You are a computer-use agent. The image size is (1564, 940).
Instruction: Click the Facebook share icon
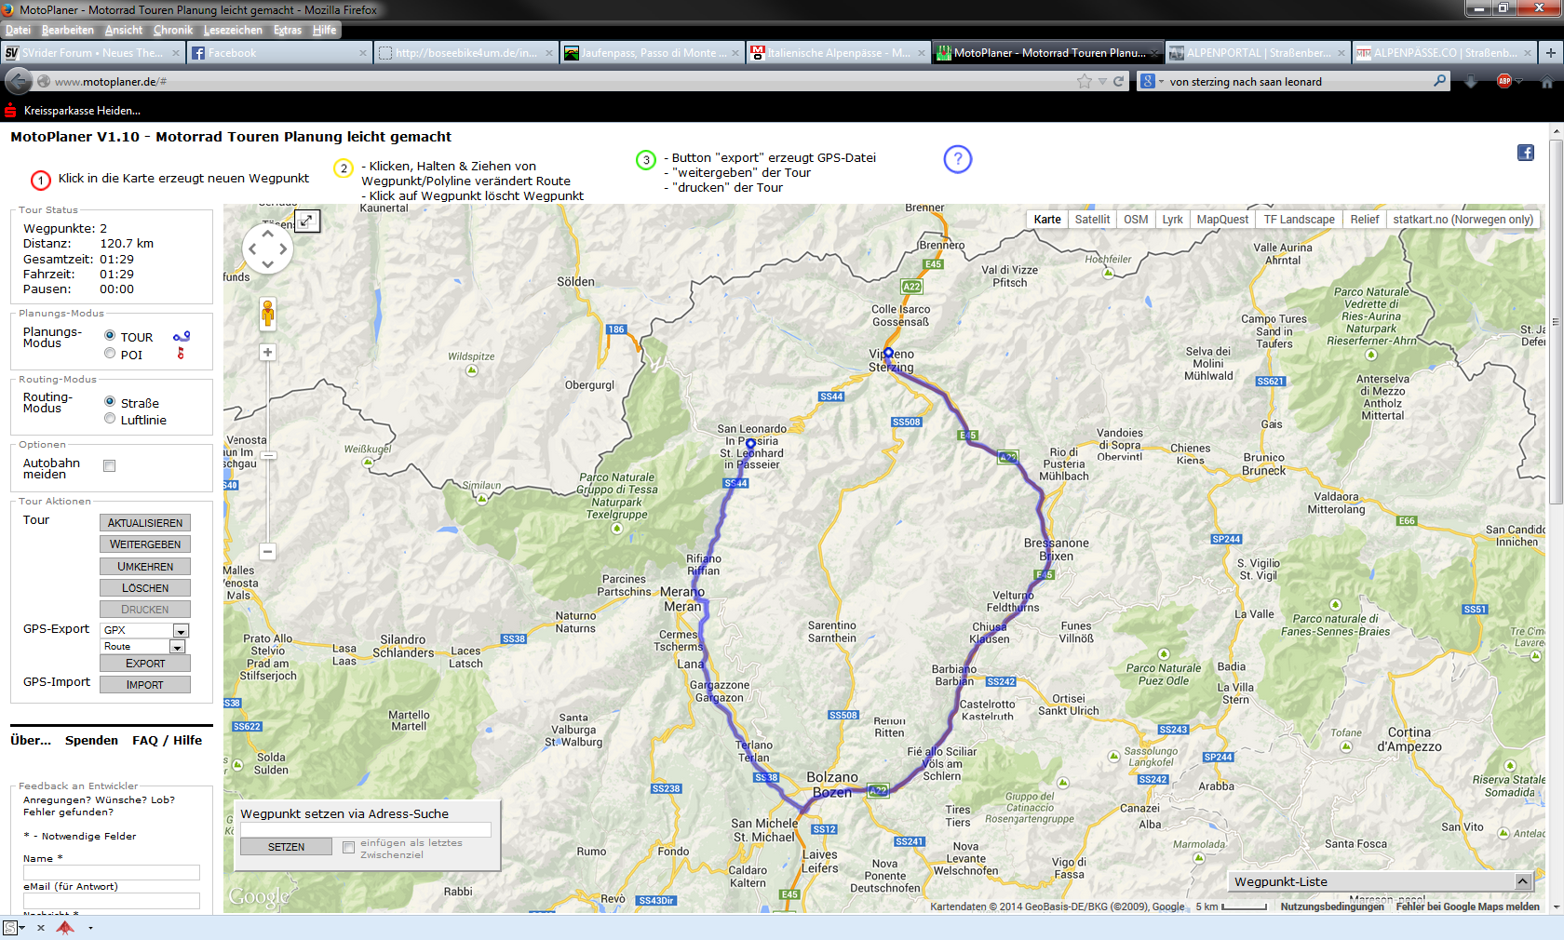click(x=1525, y=153)
